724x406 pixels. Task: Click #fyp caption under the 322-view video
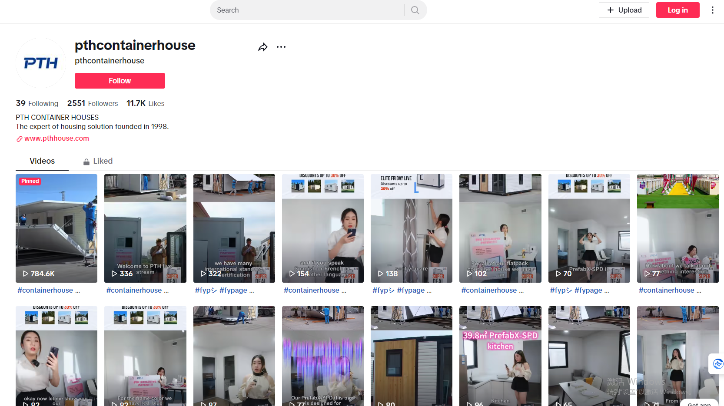tap(206, 290)
